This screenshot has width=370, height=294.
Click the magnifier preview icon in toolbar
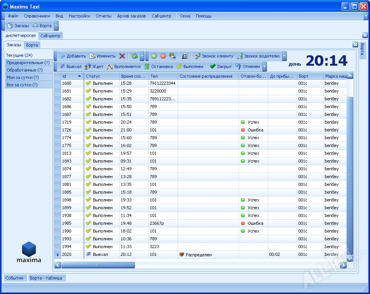185,56
